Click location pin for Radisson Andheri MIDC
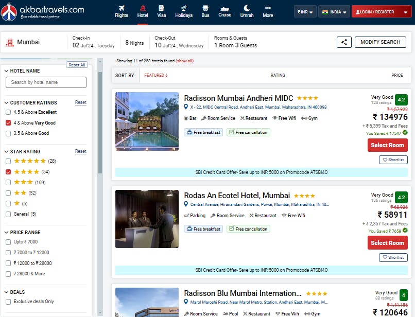 [186, 107]
